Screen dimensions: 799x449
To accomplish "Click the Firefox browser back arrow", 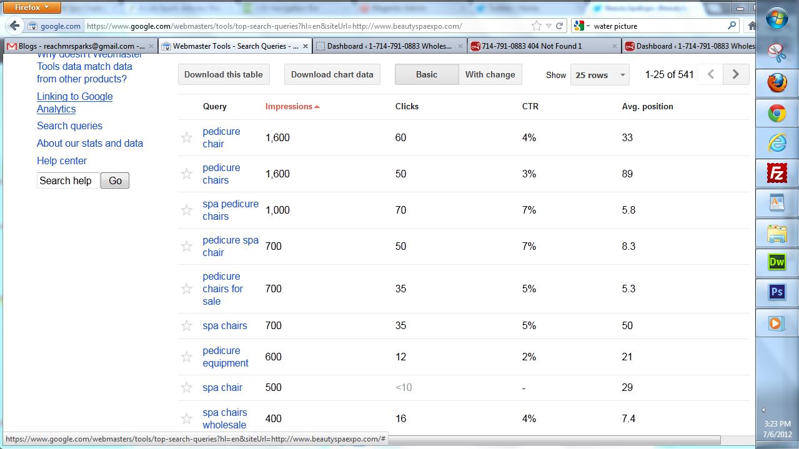I will (14, 26).
